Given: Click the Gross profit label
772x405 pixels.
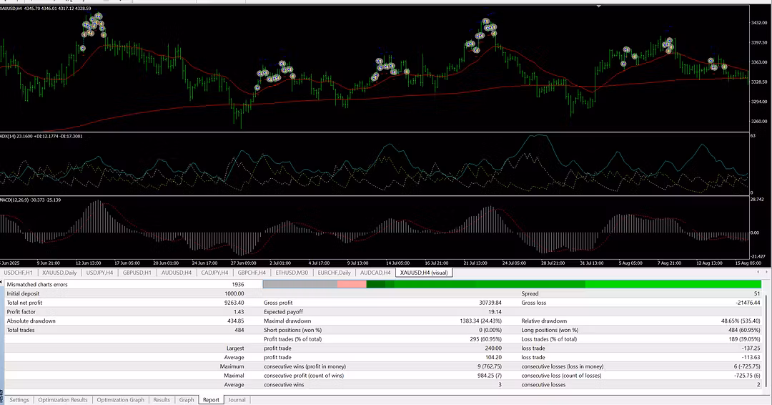Looking at the screenshot, I should 278,303.
